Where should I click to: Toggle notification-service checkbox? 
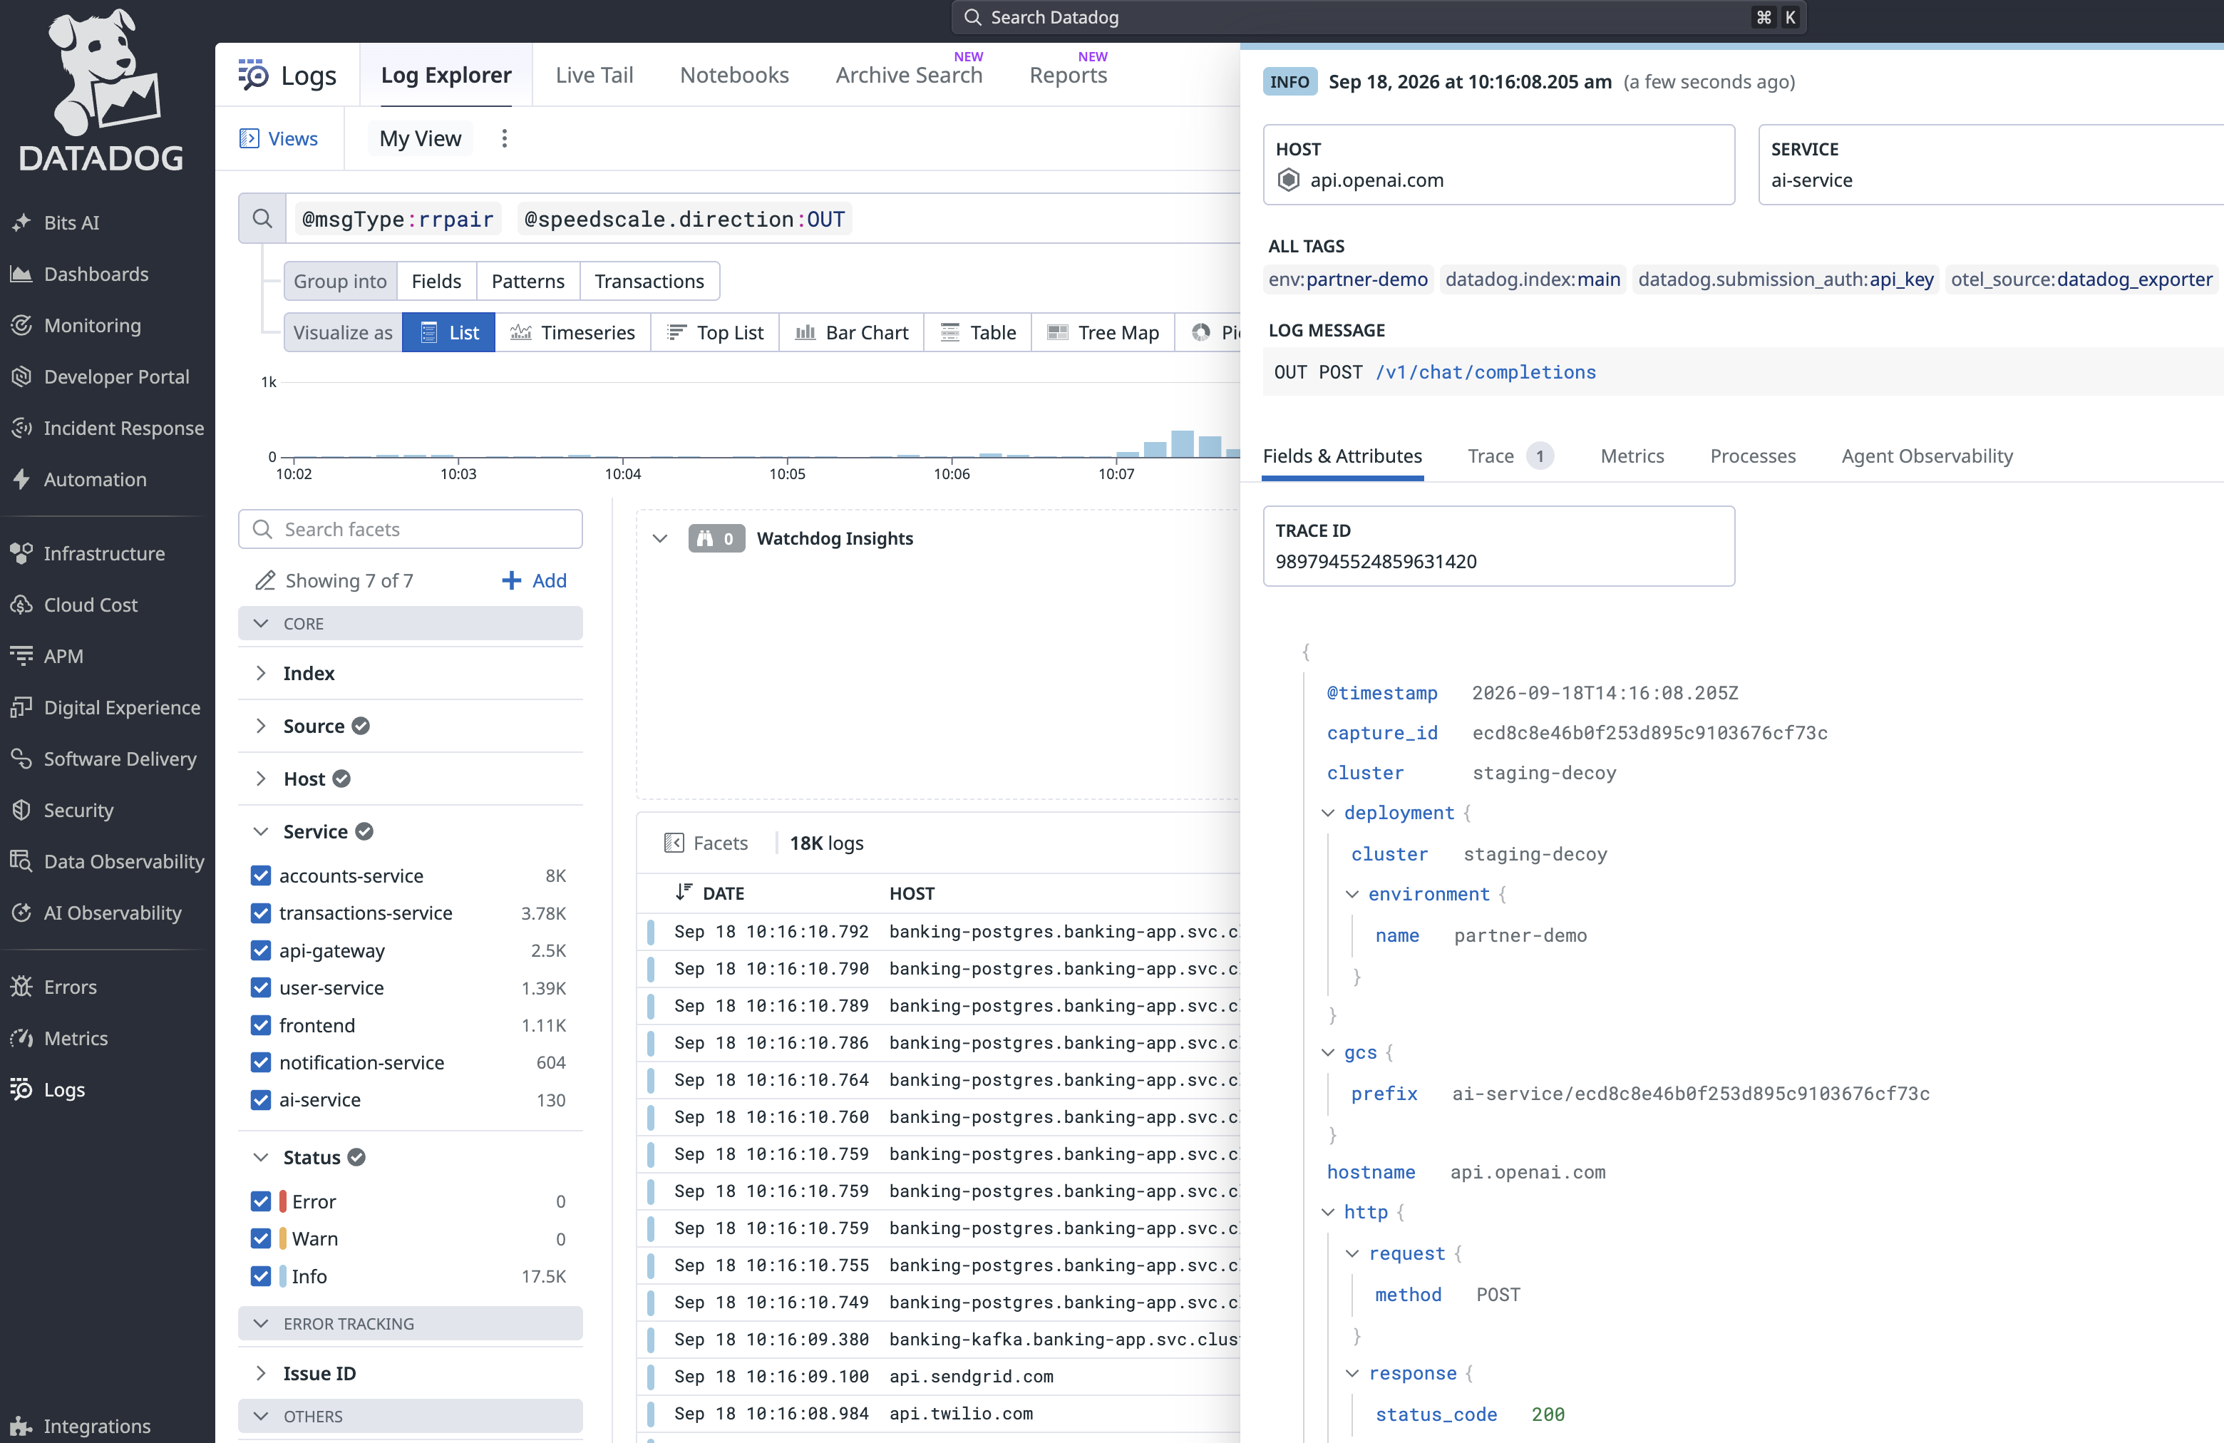(261, 1062)
